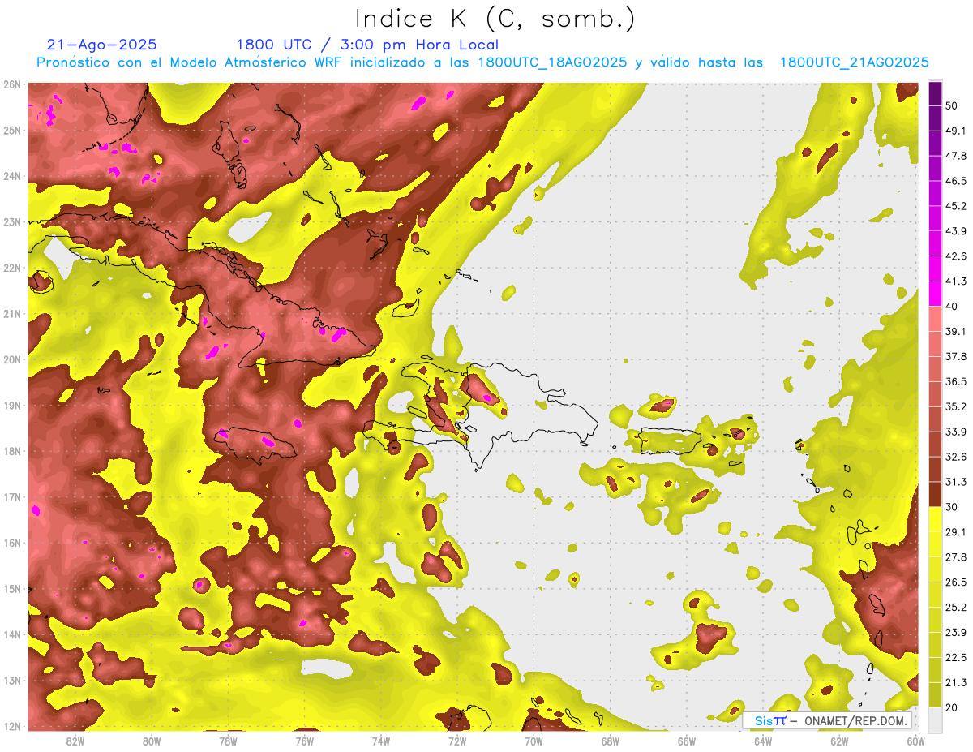Click the color bar value "39.1"
The height and width of the screenshot is (752, 973).
[957, 331]
